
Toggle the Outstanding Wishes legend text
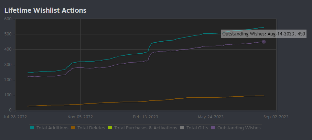pos(238,128)
